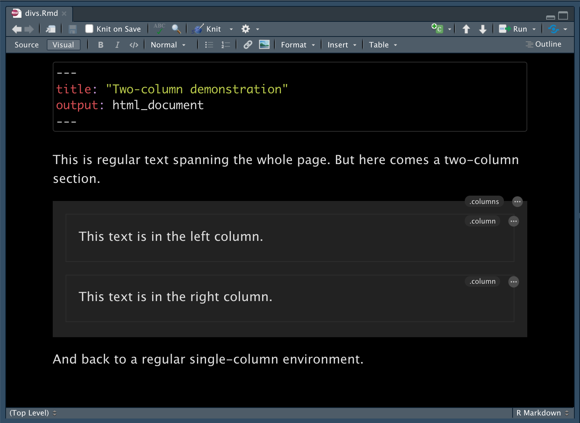Toggle the Knit on Save checkbox
This screenshot has width=580, height=423.
(x=89, y=29)
